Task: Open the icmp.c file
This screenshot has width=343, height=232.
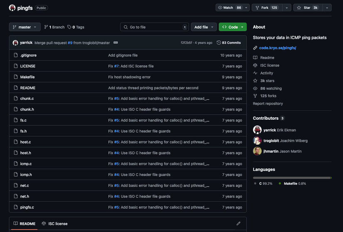Action: coord(26,164)
